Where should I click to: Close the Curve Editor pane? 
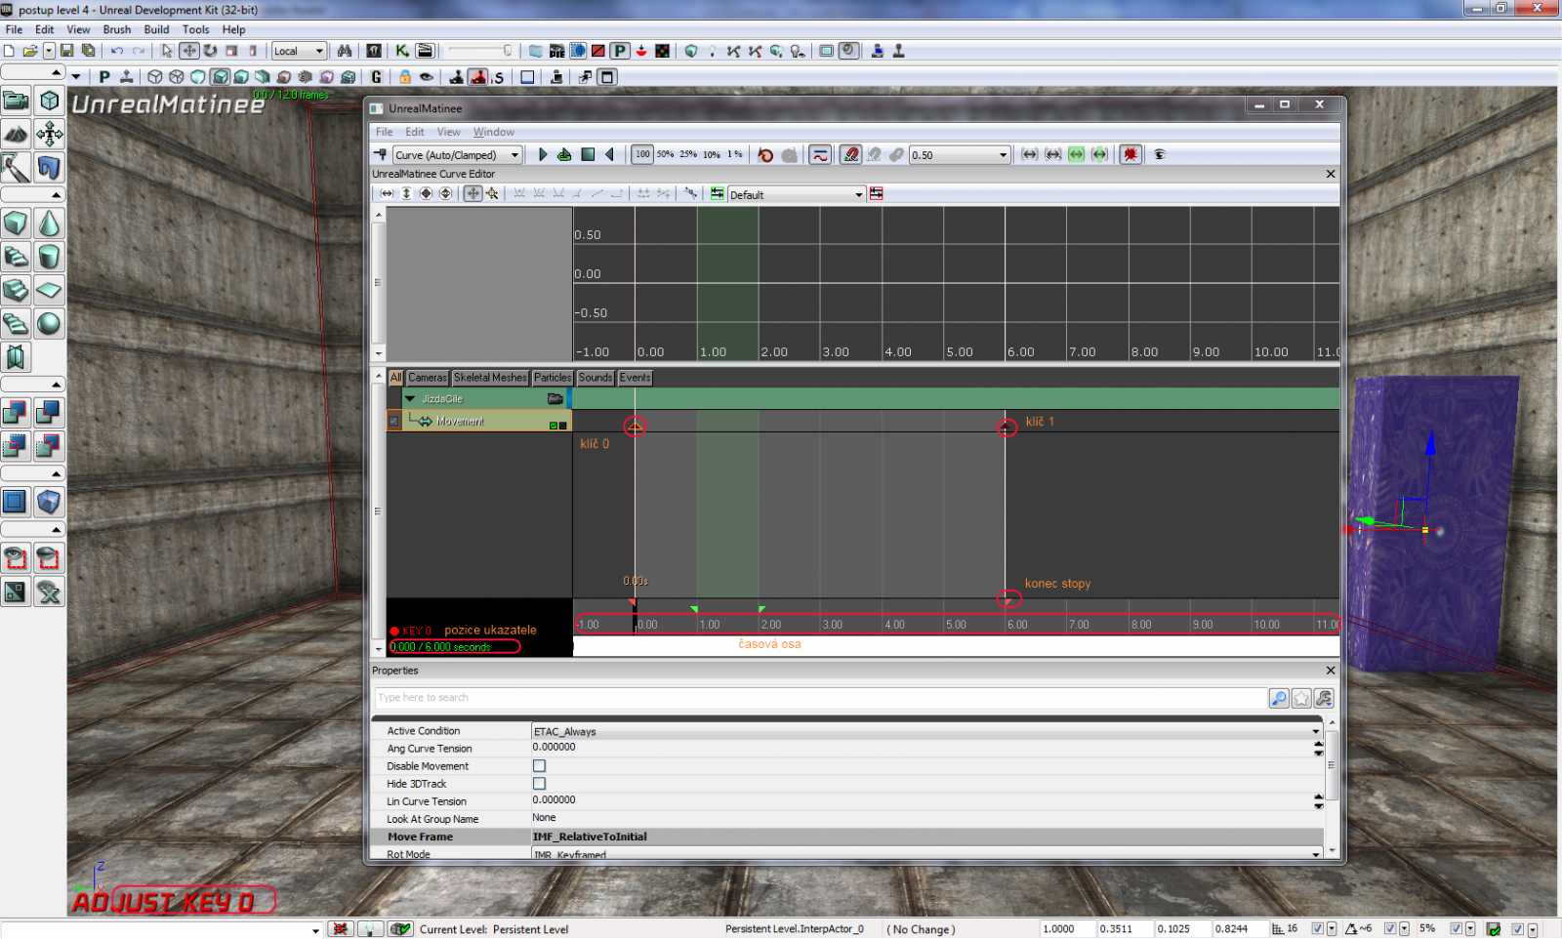1330,174
